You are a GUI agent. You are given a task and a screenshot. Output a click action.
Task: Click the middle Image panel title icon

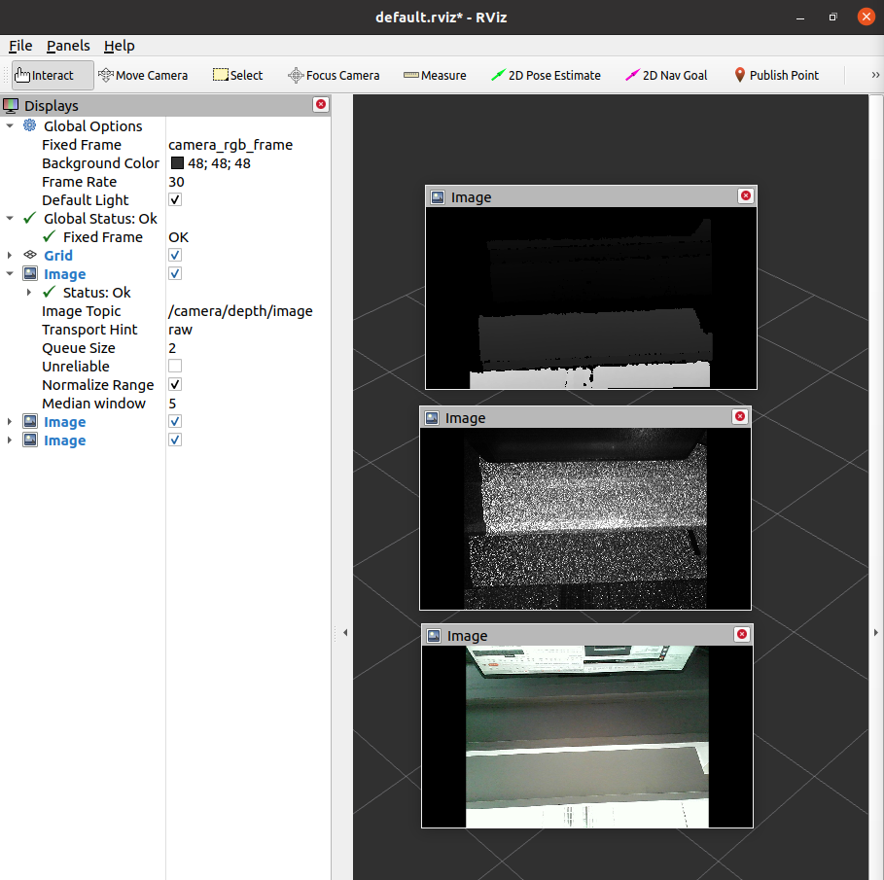tap(432, 418)
